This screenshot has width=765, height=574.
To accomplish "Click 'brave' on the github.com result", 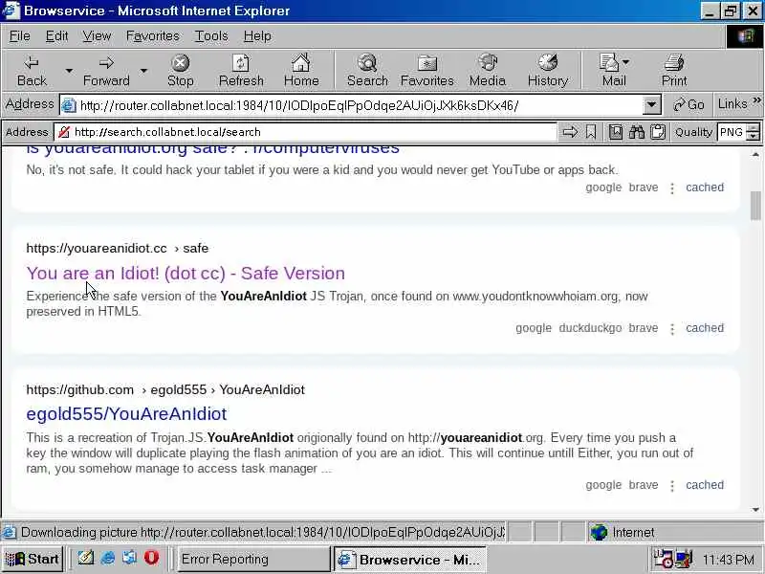I will [643, 485].
